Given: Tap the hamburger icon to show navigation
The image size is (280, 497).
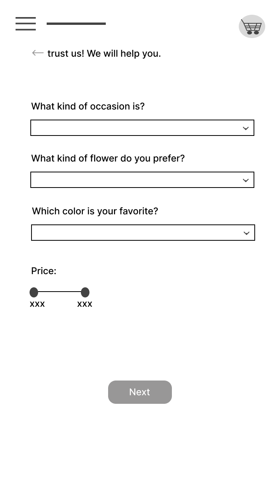Looking at the screenshot, I should coord(25,24).
